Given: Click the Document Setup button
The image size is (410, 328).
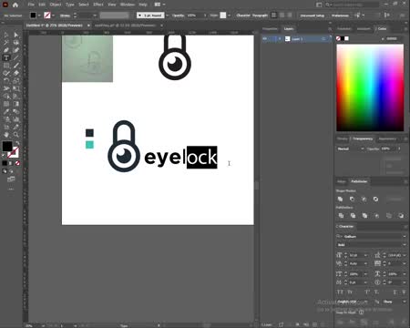Looking at the screenshot, I should [313, 15].
